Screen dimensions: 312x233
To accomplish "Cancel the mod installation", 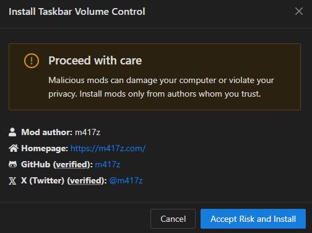I will (173, 219).
